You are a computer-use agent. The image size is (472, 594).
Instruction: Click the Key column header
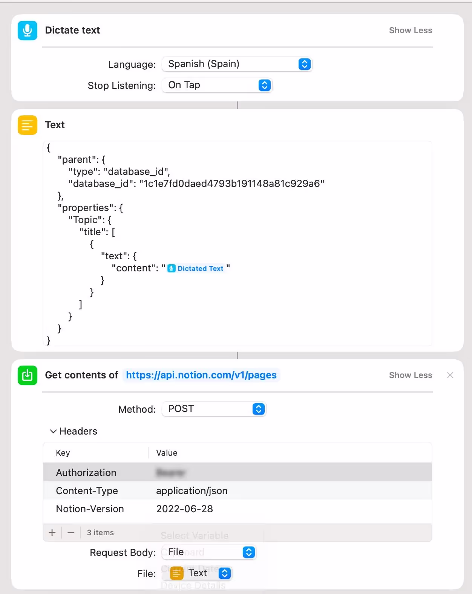pos(63,453)
